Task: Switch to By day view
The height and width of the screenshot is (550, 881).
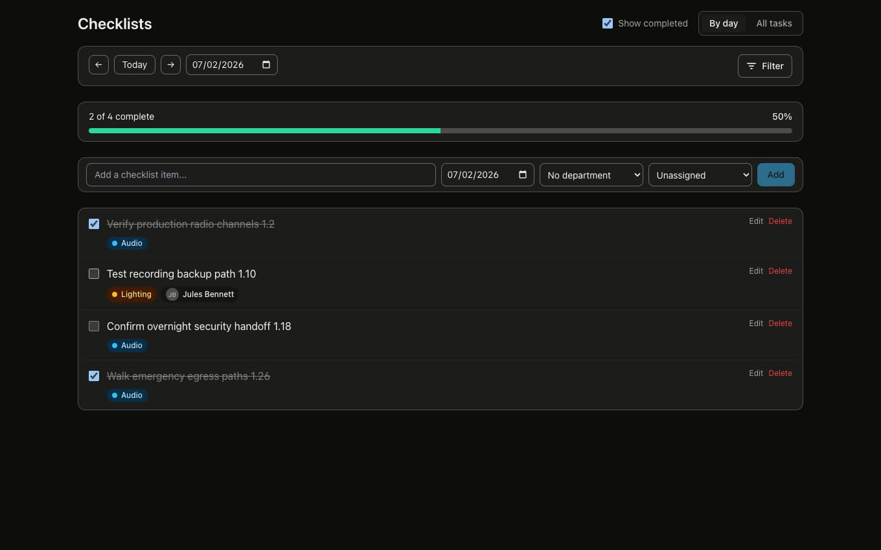Action: coord(724,23)
